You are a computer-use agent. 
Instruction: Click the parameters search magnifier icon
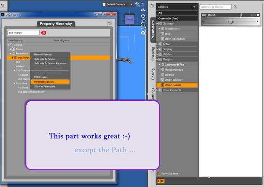[x=235, y=7]
